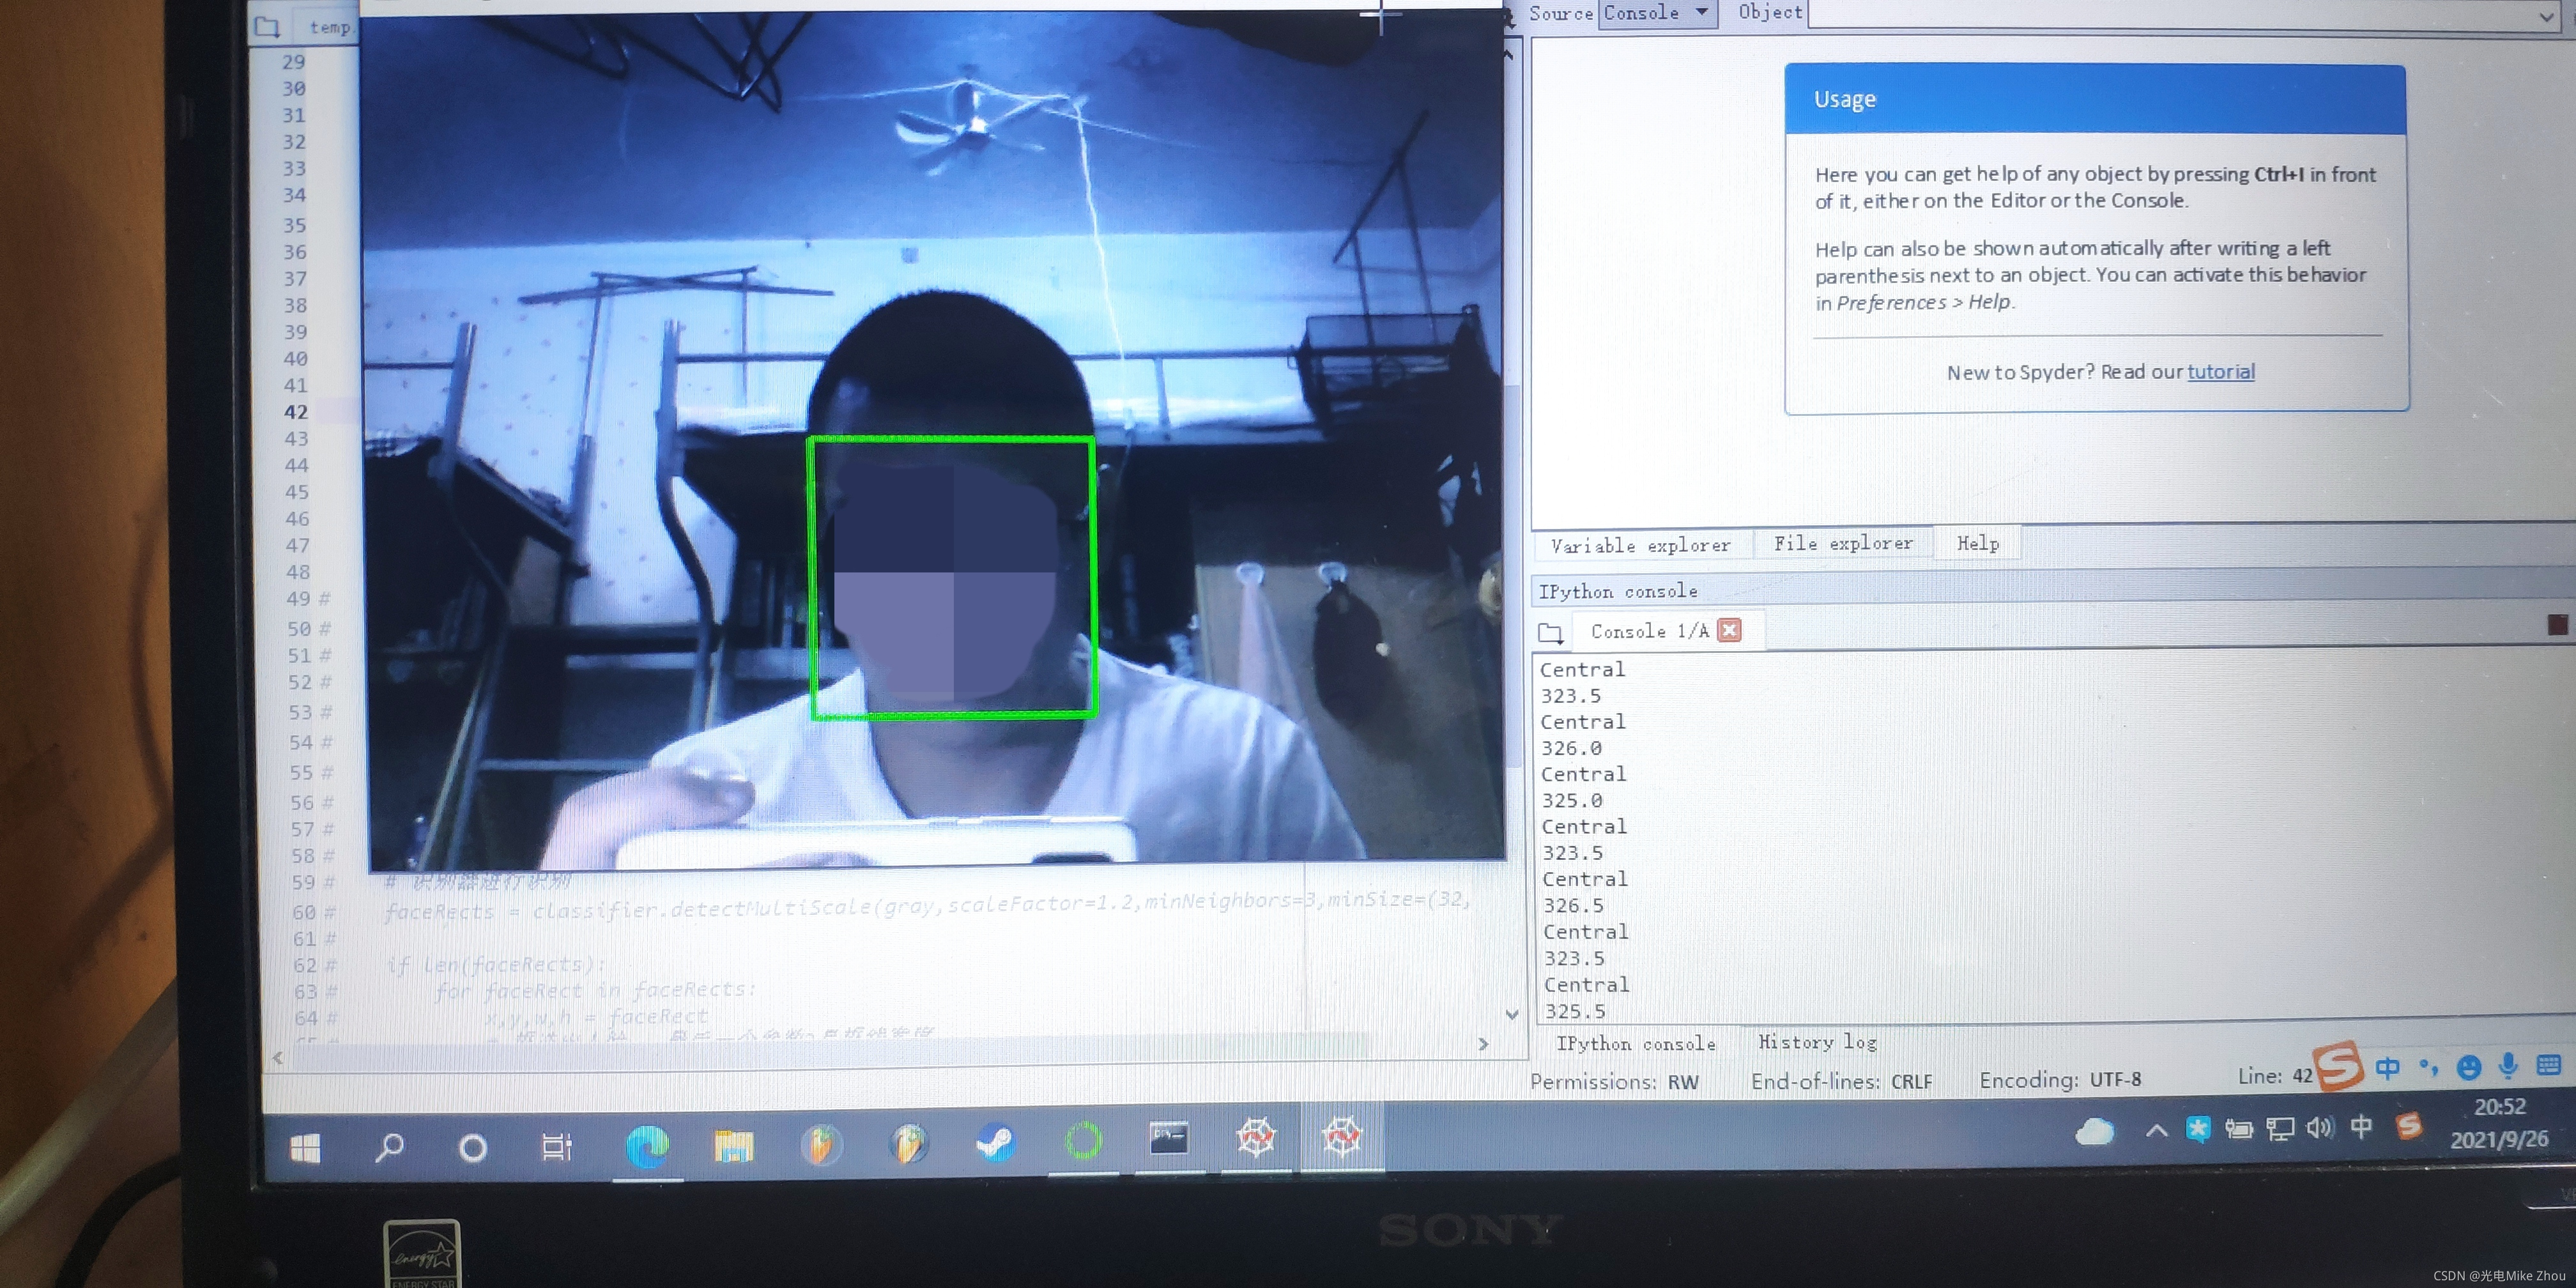The height and width of the screenshot is (1288, 2576).
Task: Click the Sogou emoji face icon
Action: click(x=2468, y=1067)
